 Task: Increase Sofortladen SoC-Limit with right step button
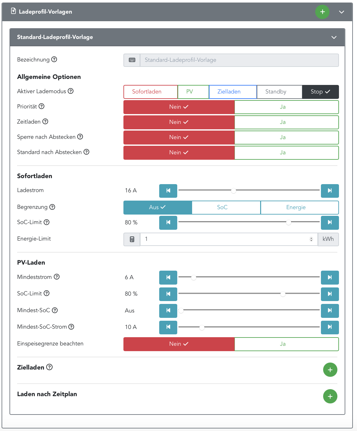[329, 222]
